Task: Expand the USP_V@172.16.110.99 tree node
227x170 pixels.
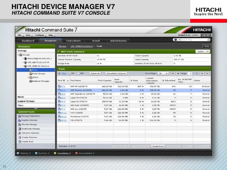Action: pyautogui.click(x=23, y=62)
